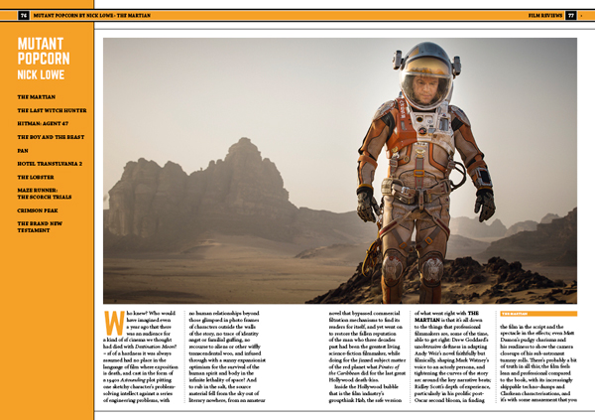Select 'The Brand New Testament' entry
The width and height of the screenshot is (595, 420).
pos(40,227)
